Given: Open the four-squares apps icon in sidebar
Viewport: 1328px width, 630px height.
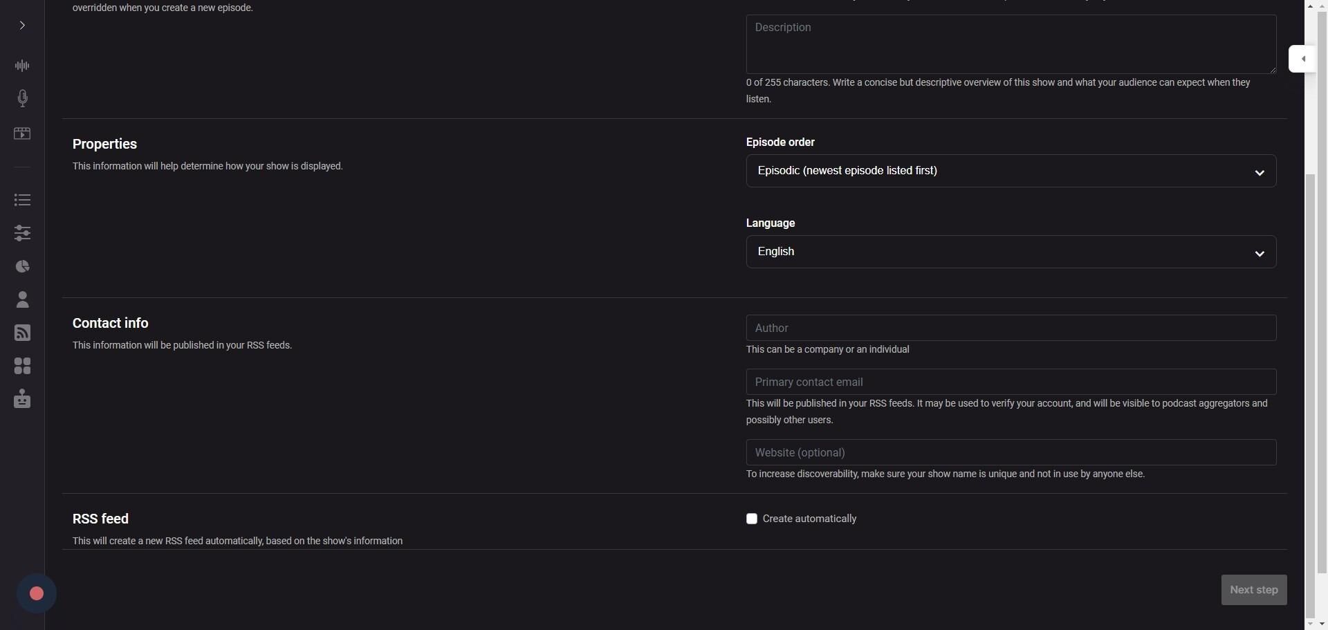Looking at the screenshot, I should [22, 366].
